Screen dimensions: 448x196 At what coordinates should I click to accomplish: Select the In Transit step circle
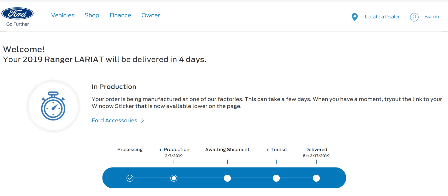(276, 178)
